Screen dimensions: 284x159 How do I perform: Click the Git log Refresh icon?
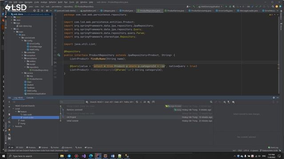point(137,102)
